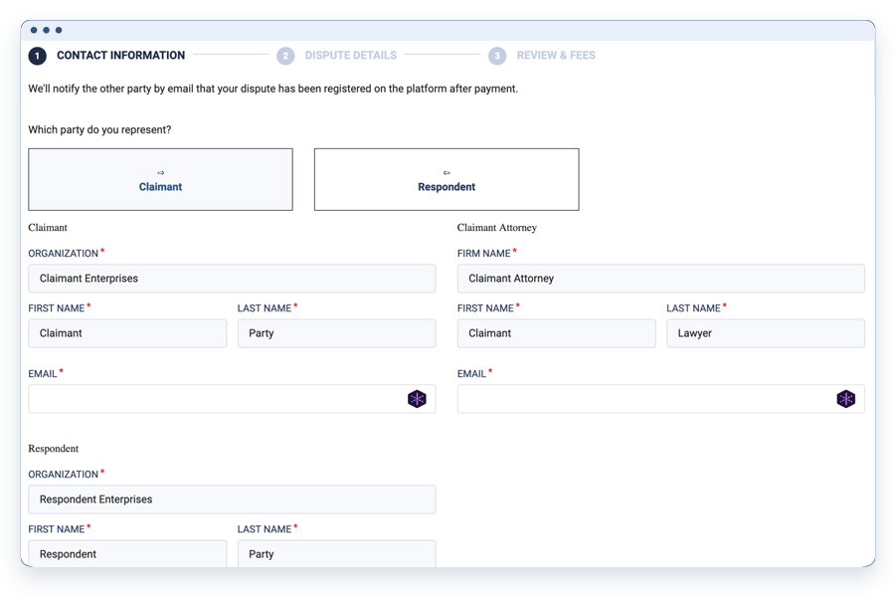Click the 'Claimant Attorney' section heading

coord(496,228)
